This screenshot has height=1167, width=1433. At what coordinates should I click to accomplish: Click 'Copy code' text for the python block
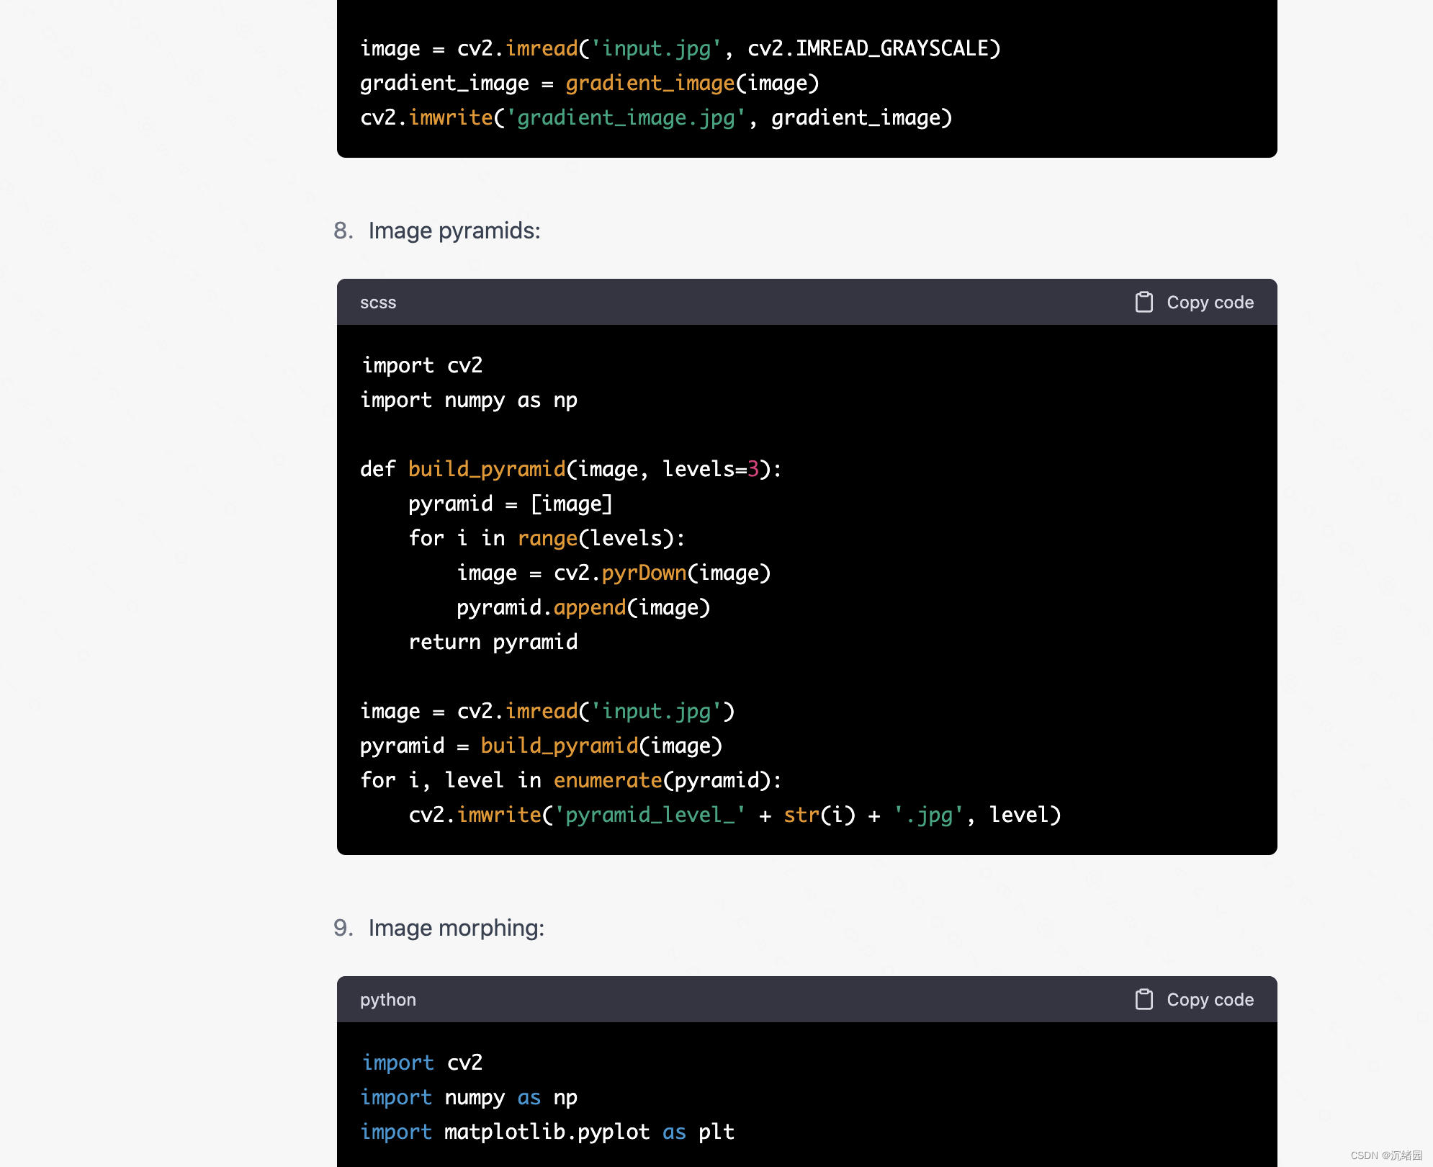coord(1210,1000)
